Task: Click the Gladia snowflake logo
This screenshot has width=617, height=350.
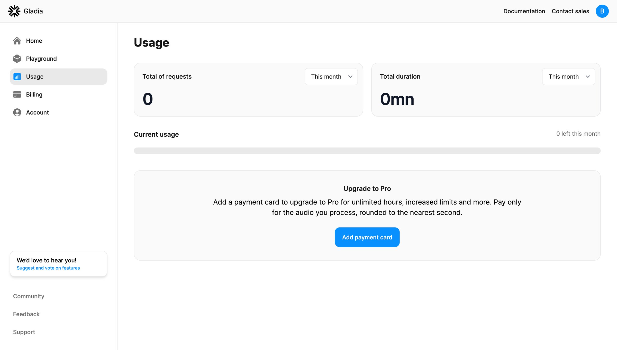Action: [x=14, y=11]
